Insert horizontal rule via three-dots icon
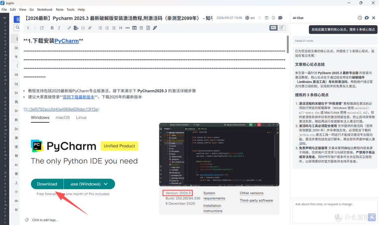The height and width of the screenshot is (225, 379). tap(128, 28)
